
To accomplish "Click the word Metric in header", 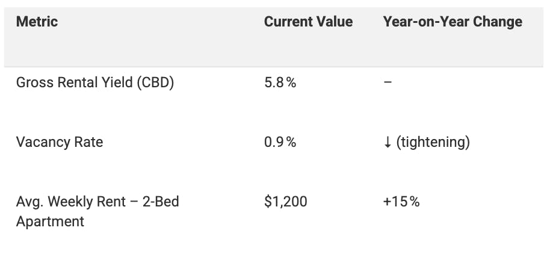I will coord(37,22).
